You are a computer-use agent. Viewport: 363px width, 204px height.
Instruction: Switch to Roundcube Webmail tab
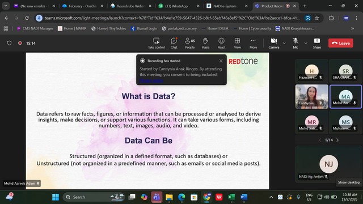[x=130, y=6]
